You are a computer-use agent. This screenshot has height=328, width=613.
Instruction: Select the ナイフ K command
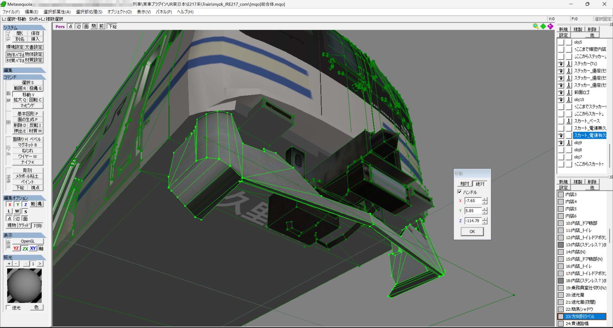tap(28, 162)
